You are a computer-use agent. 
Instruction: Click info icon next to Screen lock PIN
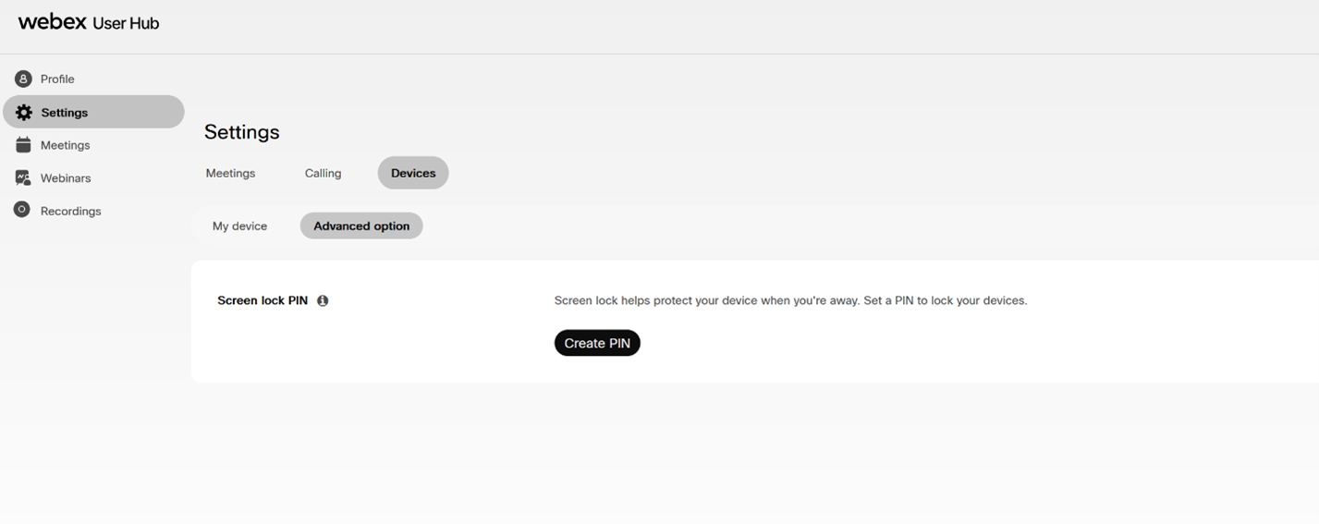[323, 300]
